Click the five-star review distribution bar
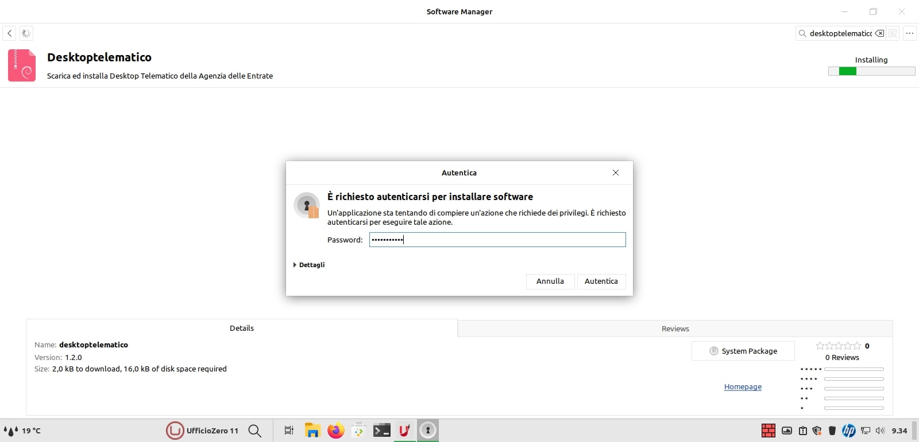The width and height of the screenshot is (919, 442). (x=854, y=369)
